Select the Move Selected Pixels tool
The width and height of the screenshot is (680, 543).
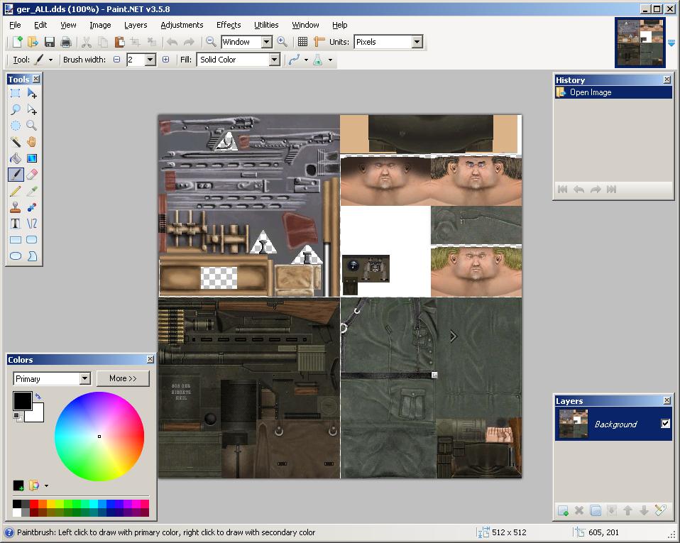[x=32, y=93]
